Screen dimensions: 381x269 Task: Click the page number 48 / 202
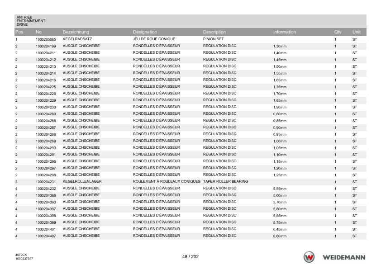(x=190, y=257)
